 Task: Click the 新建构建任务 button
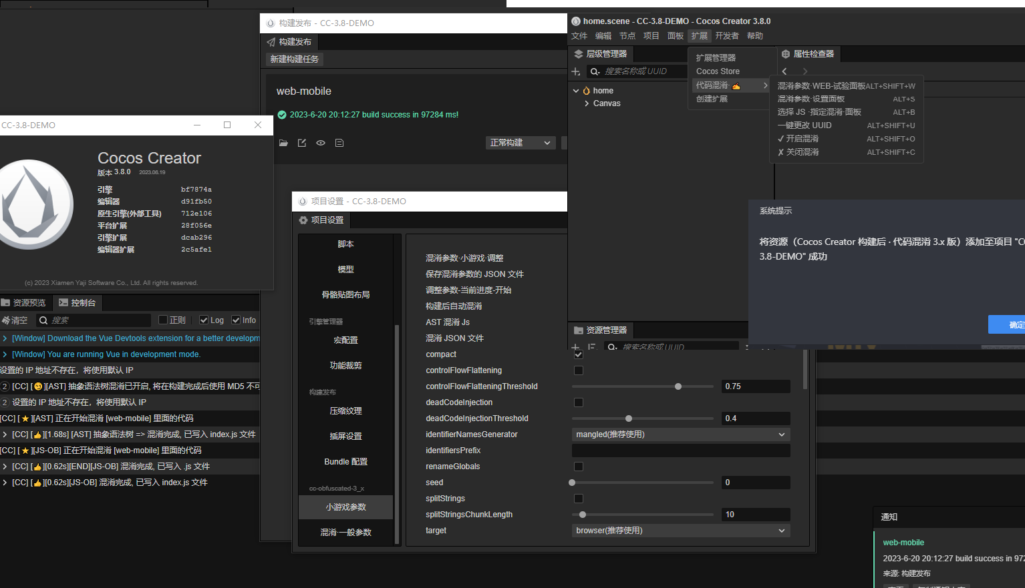coord(295,59)
